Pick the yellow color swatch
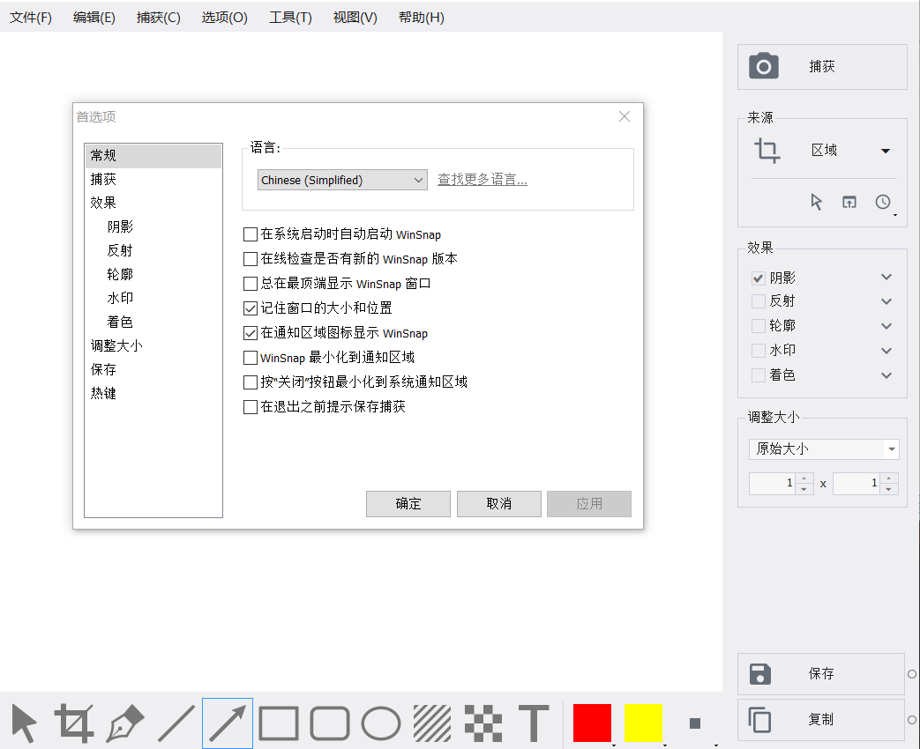The image size is (920, 749). pyautogui.click(x=643, y=723)
